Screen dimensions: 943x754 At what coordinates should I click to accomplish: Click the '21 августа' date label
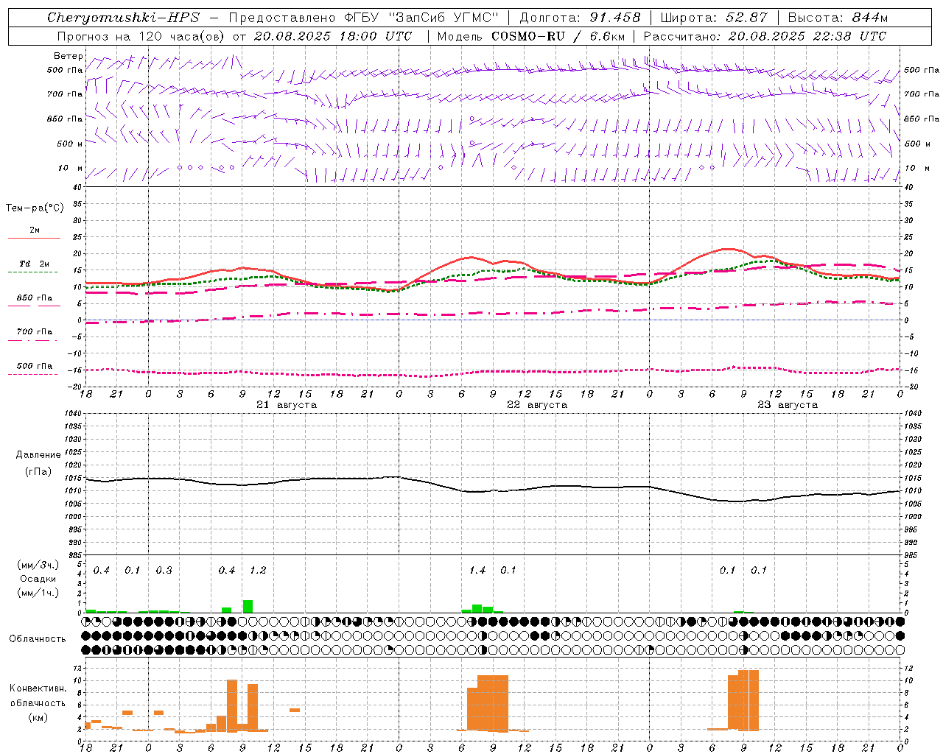[287, 405]
